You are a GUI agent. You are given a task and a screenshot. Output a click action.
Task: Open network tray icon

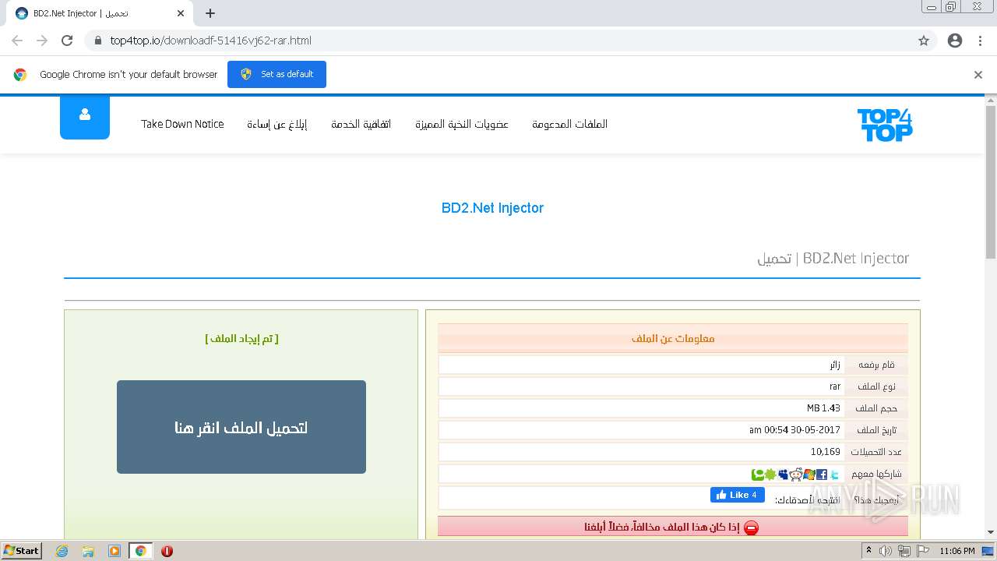[904, 551]
